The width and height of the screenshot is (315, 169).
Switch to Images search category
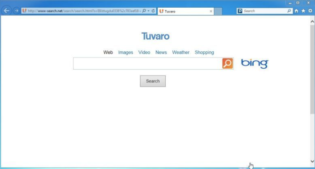125,52
